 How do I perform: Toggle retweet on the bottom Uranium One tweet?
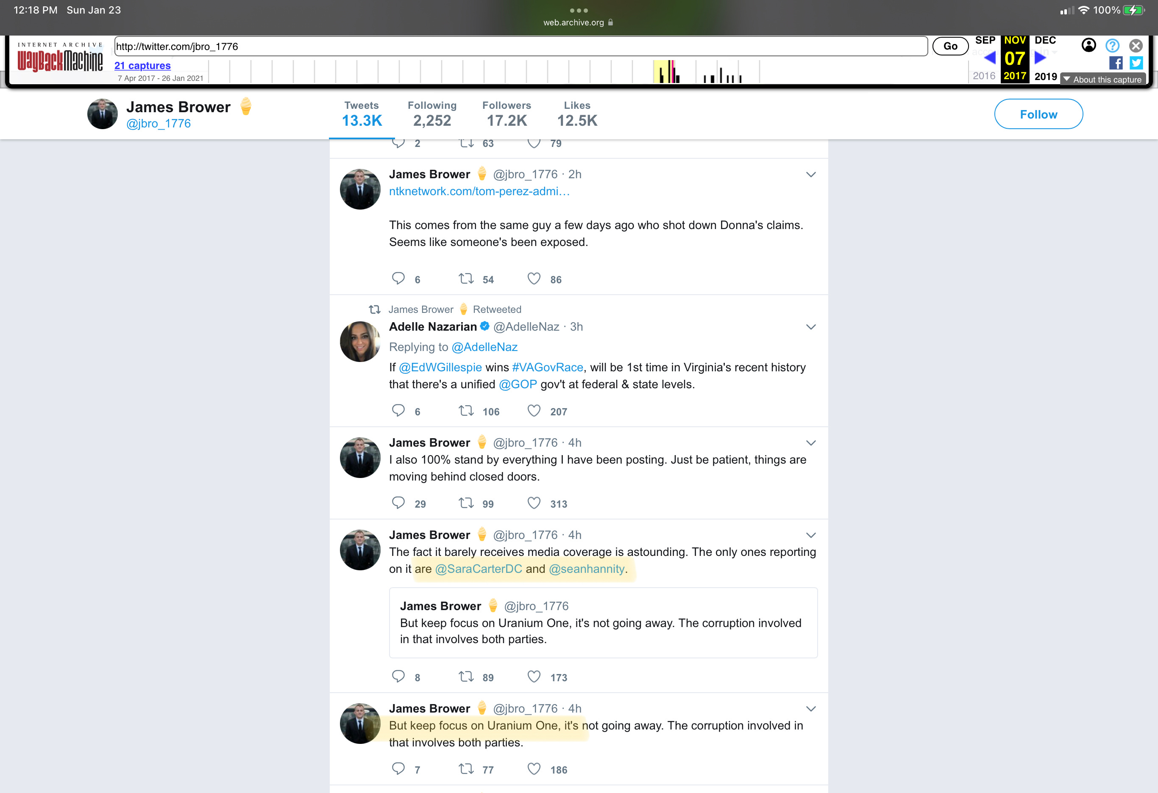[x=466, y=769]
